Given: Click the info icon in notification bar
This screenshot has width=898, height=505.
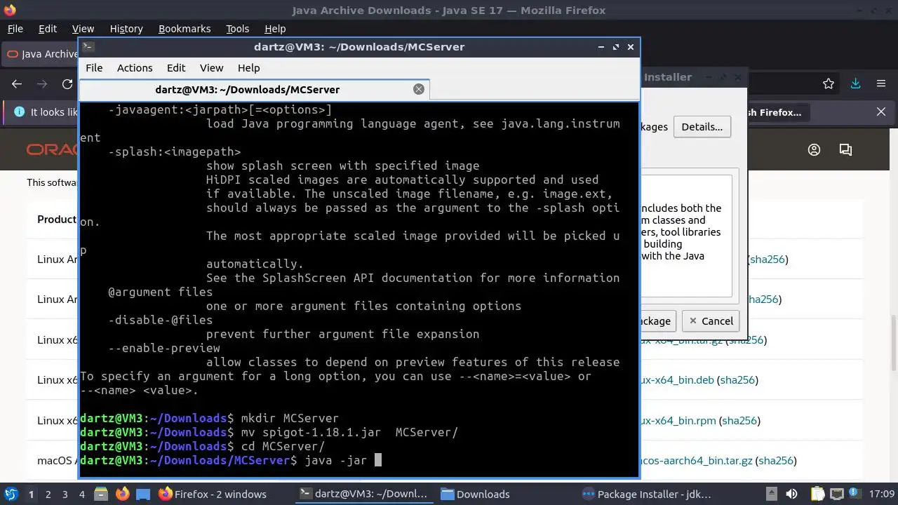Looking at the screenshot, I should [19, 112].
